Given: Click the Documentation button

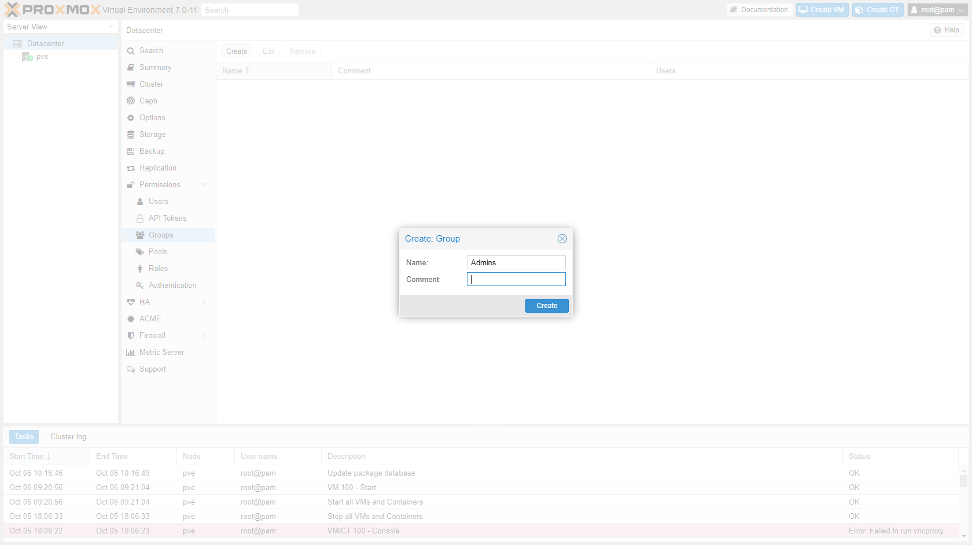Looking at the screenshot, I should tap(760, 10).
